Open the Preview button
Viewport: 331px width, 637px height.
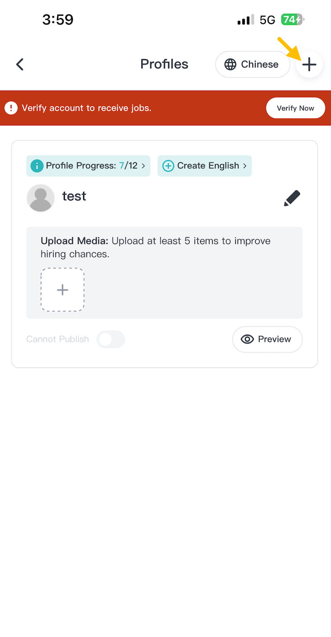click(267, 339)
